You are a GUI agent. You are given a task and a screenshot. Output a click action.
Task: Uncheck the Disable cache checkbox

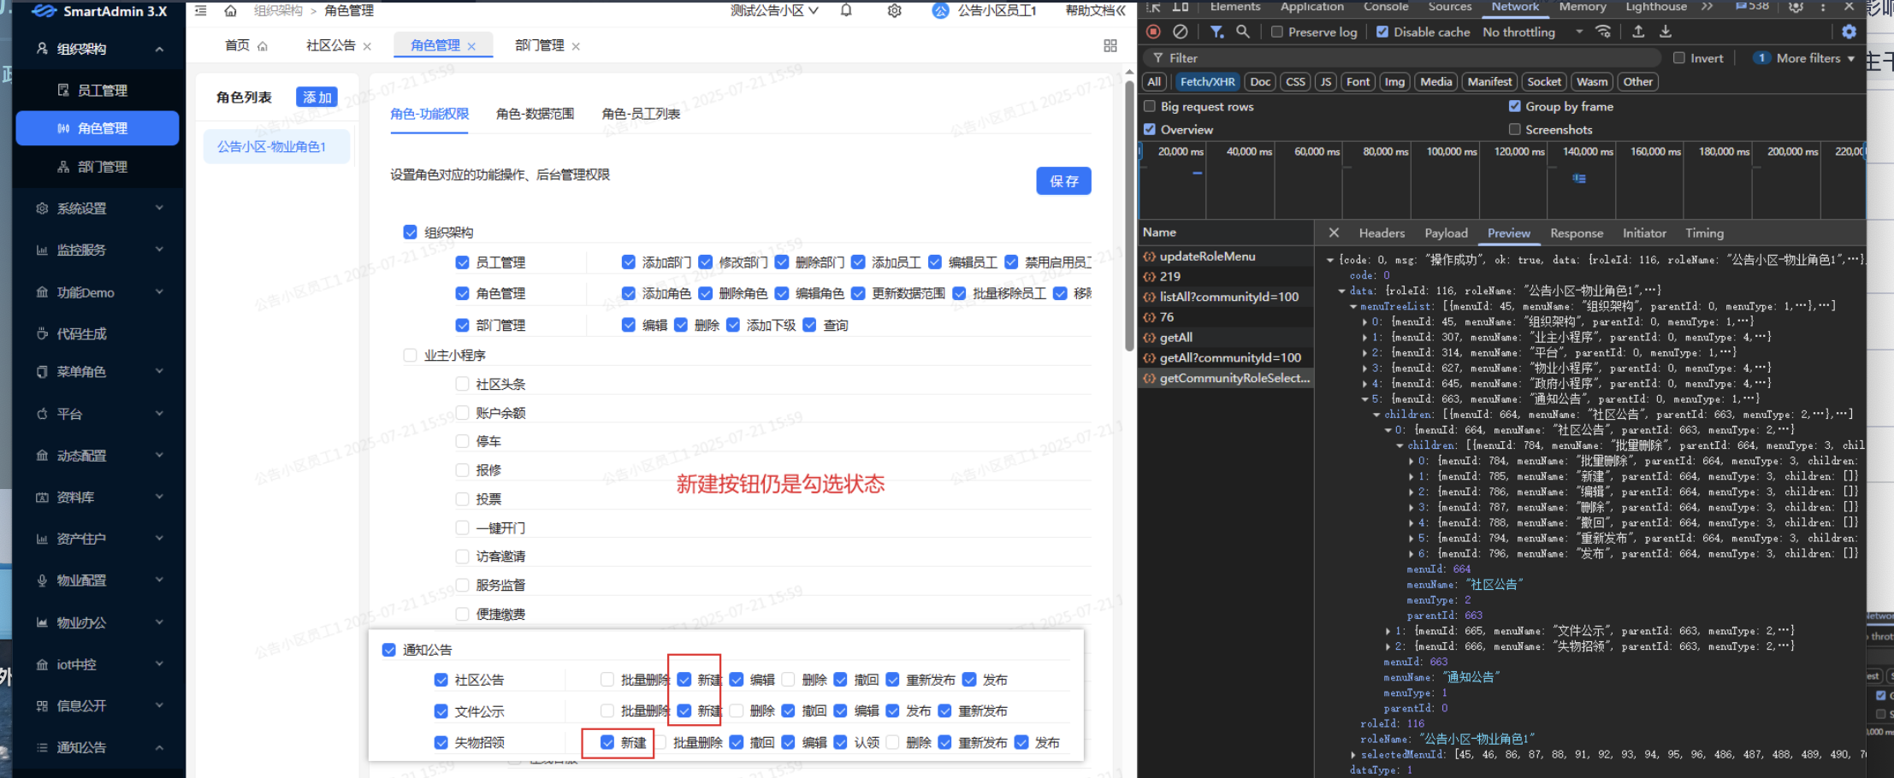1382,32
